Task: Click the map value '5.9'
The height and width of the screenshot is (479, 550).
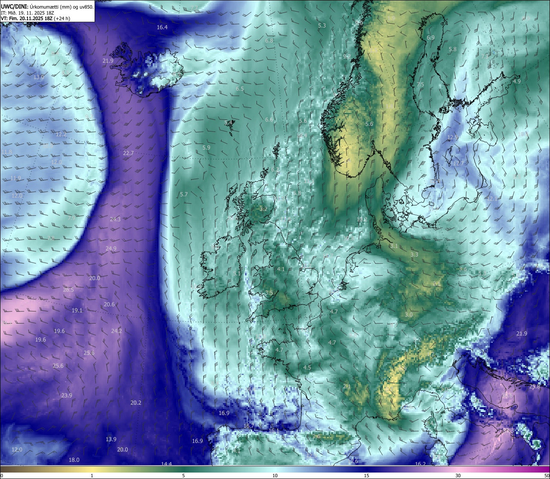Action: [206, 148]
